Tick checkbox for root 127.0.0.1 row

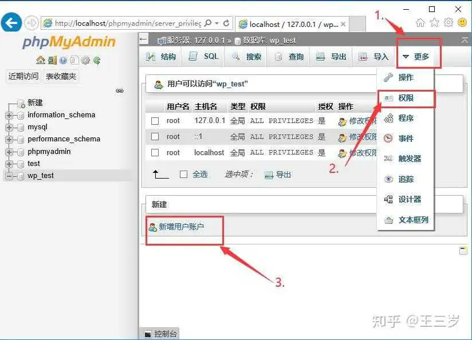tap(155, 121)
